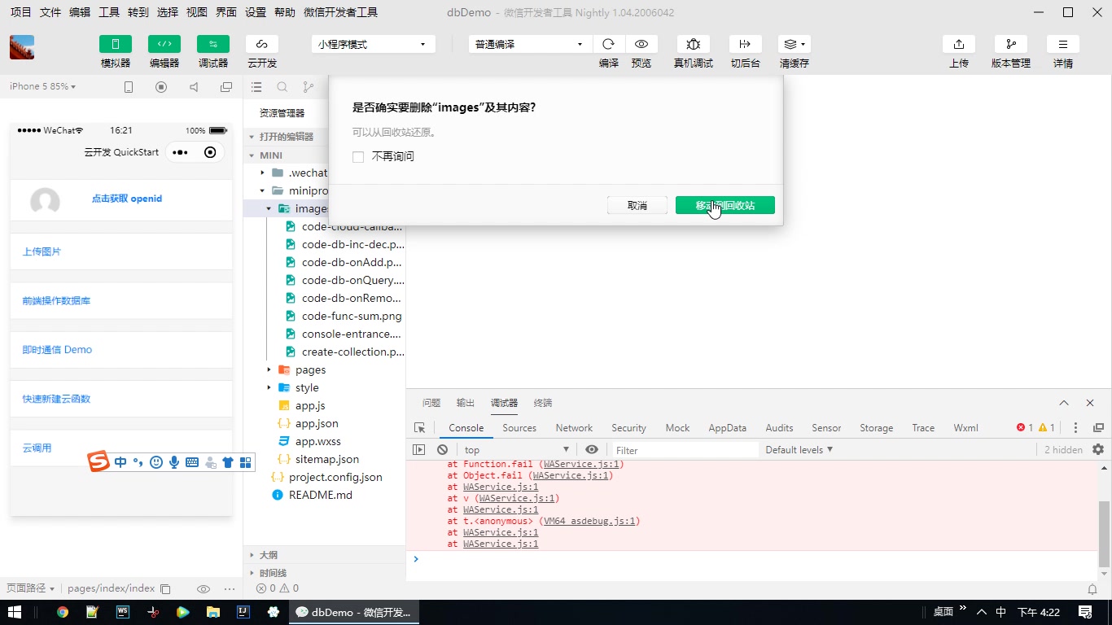Switch to the Network tab in debugger
The image size is (1112, 625).
click(573, 427)
